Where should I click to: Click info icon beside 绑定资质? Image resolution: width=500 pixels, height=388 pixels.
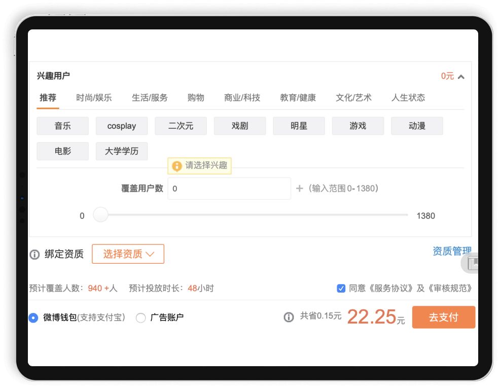[x=34, y=255]
